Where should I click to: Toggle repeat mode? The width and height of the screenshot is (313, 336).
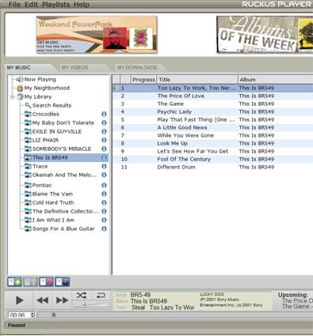pos(101,296)
